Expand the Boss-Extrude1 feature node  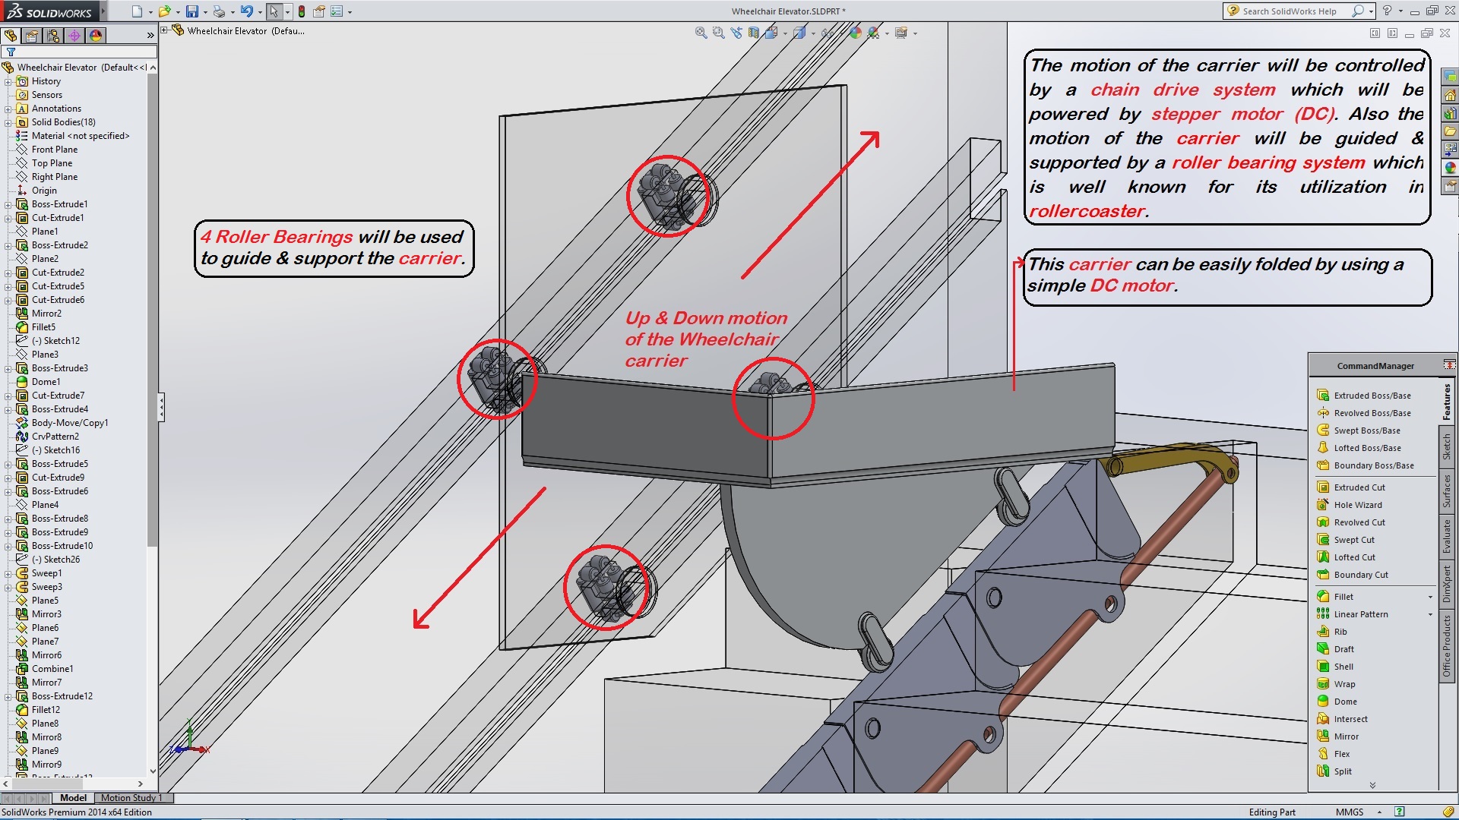click(x=8, y=204)
